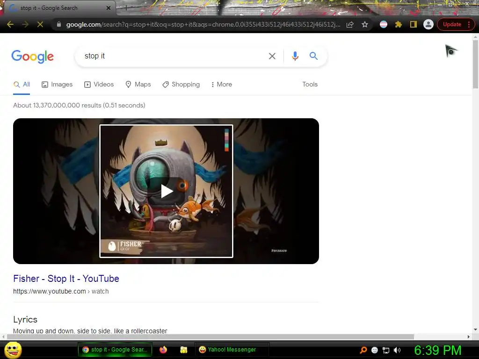Open the Extensions puzzle menu

point(399,24)
